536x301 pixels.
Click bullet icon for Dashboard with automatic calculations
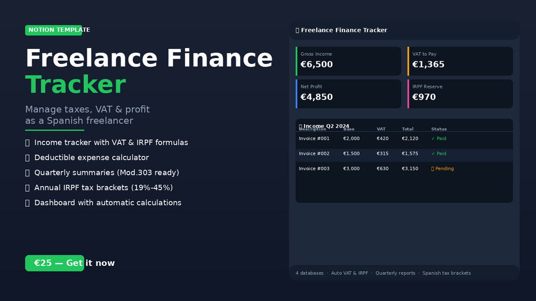tap(27, 203)
